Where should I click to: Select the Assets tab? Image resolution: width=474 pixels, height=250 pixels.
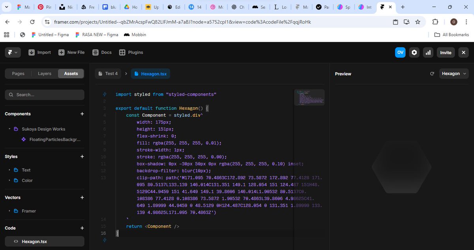71,73
